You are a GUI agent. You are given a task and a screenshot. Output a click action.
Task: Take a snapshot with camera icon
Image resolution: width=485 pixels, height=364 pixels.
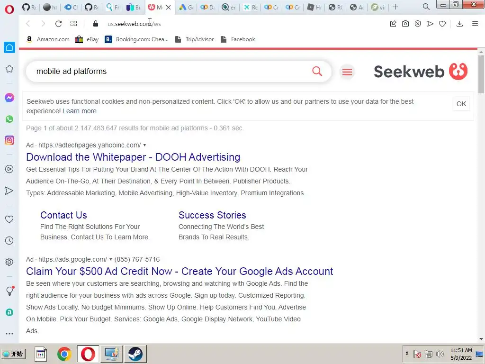405,24
